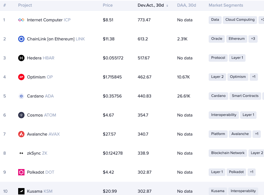Click Cosmos's Interoperability tag
This screenshot has height=195, width=264.
(224, 115)
